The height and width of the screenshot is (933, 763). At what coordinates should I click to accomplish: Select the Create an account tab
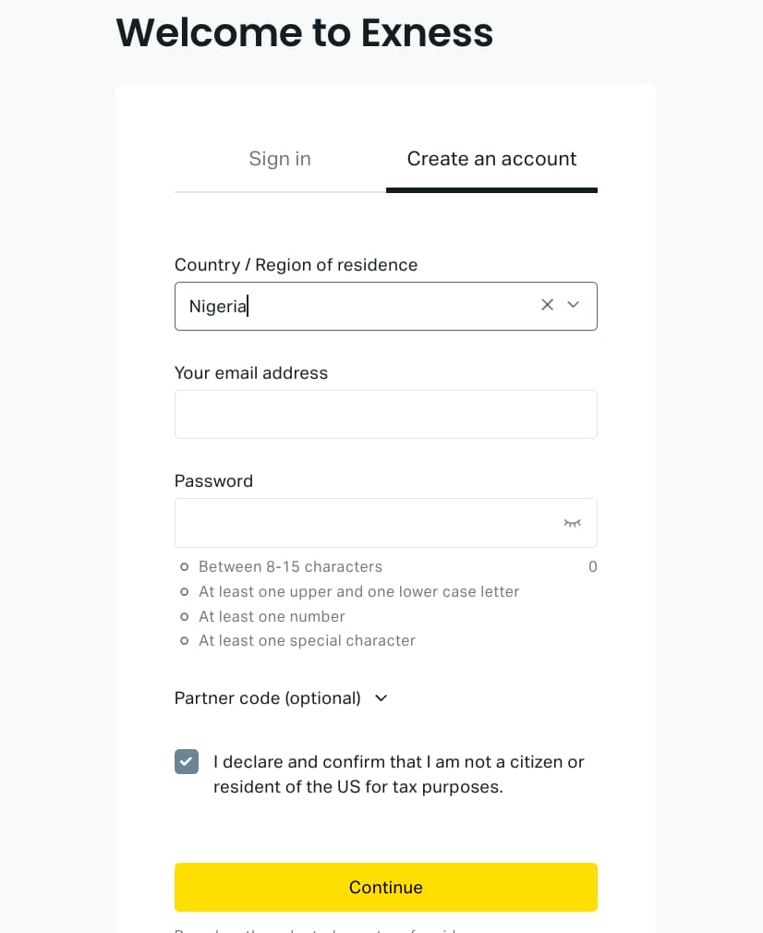click(x=491, y=159)
